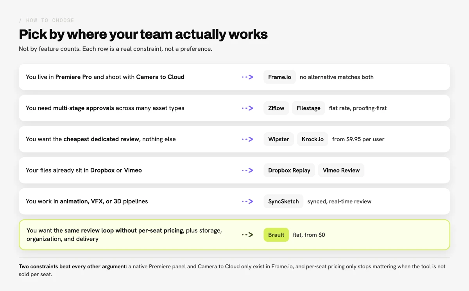The height and width of the screenshot is (291, 469).
Task: Click the 'flat, from $0' note
Action: point(309,235)
